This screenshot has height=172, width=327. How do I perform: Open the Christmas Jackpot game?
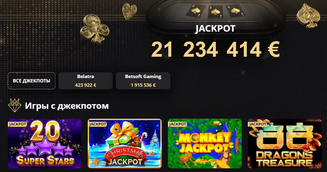pyautogui.click(x=125, y=143)
